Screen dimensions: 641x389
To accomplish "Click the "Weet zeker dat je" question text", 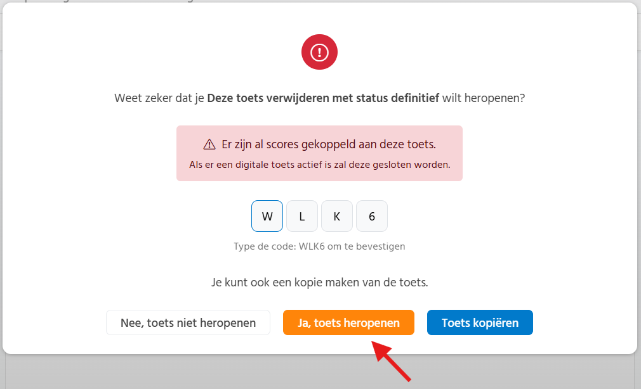I will (x=159, y=99).
